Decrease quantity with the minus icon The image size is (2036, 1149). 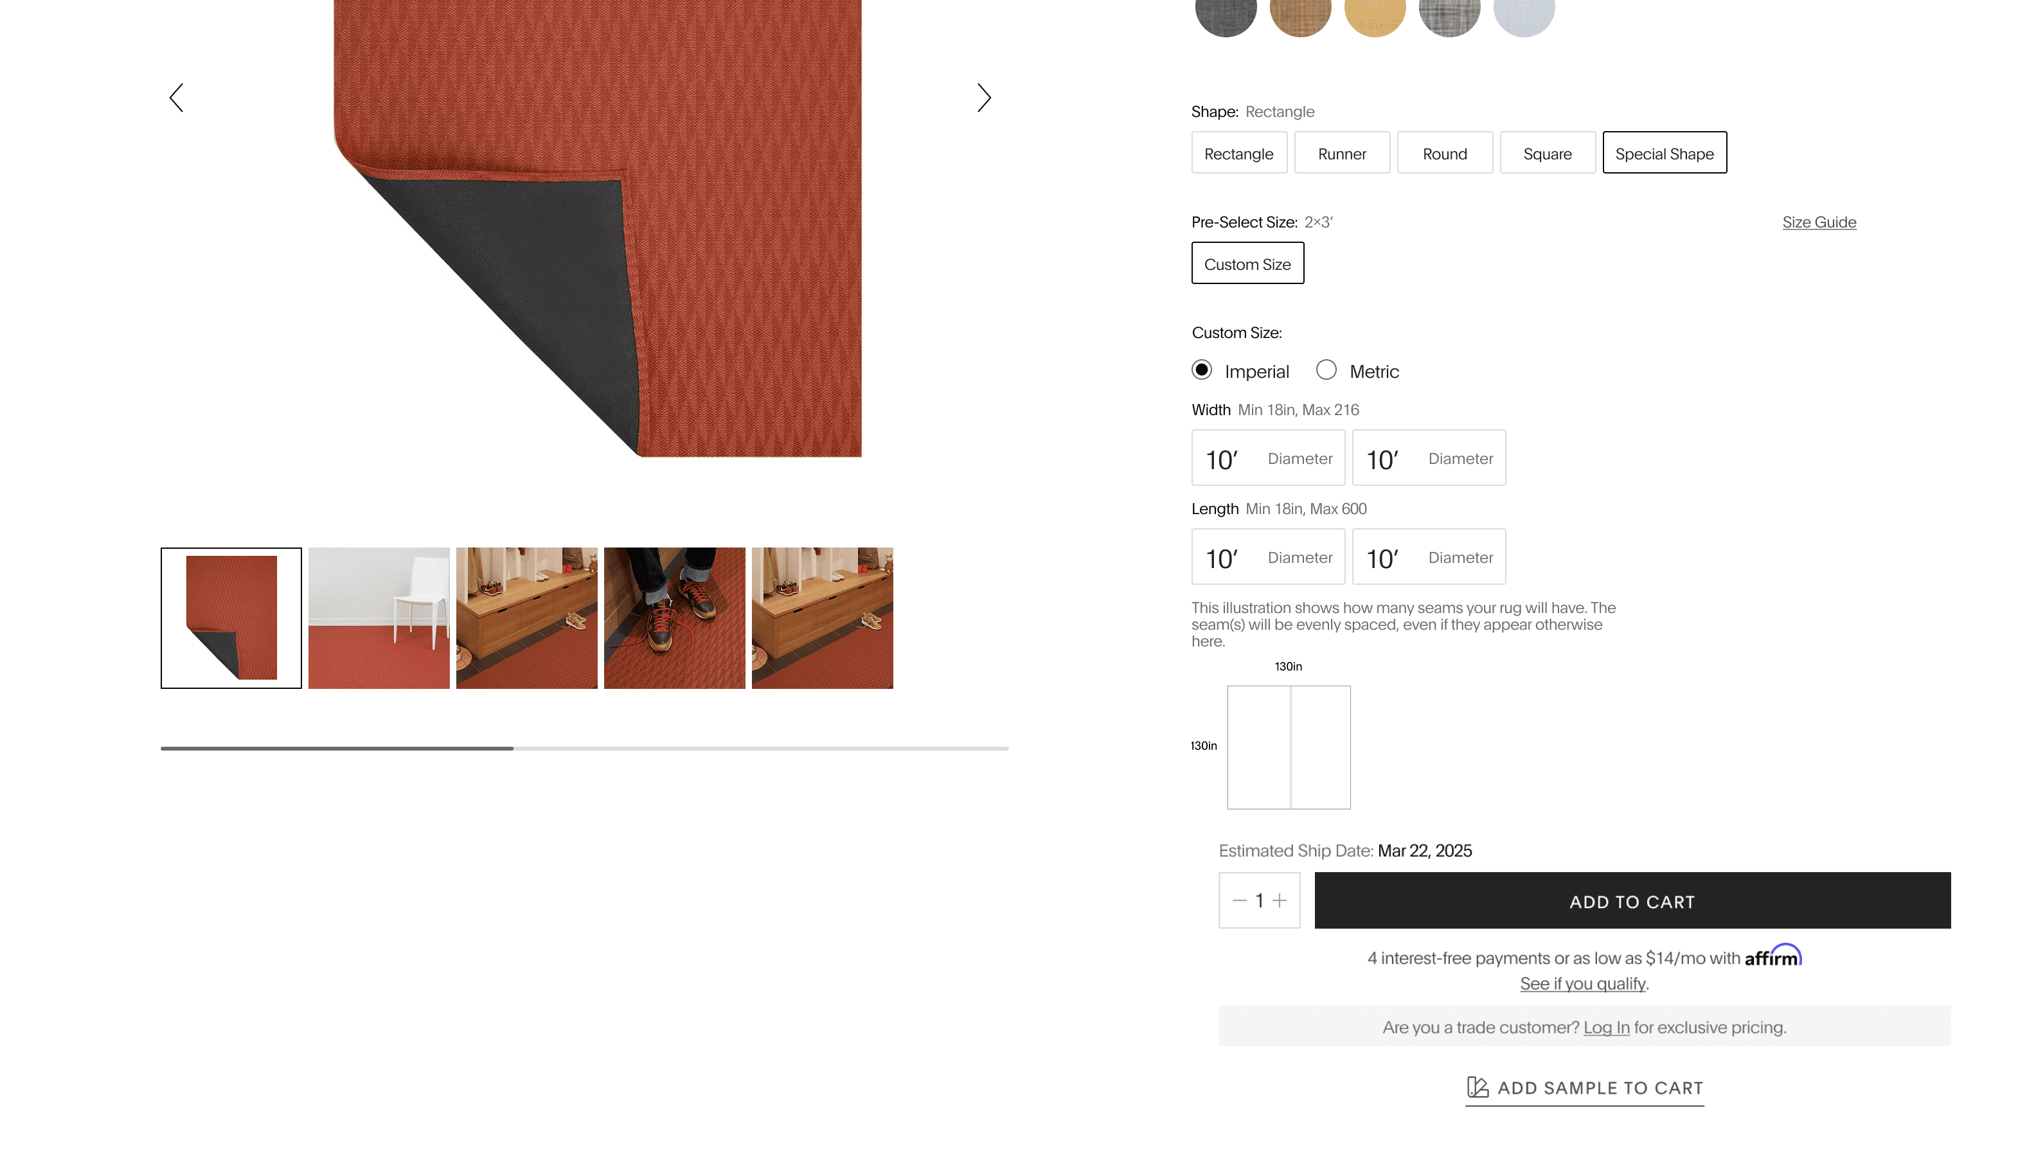coord(1239,900)
